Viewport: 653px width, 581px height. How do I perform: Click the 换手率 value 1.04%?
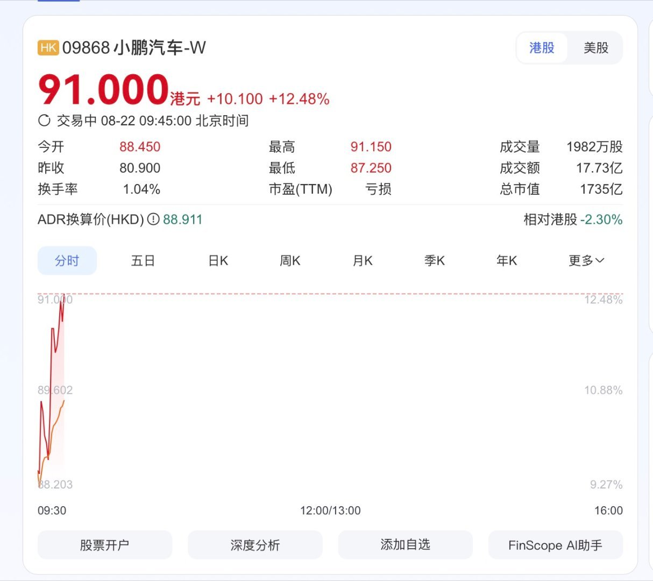(141, 189)
